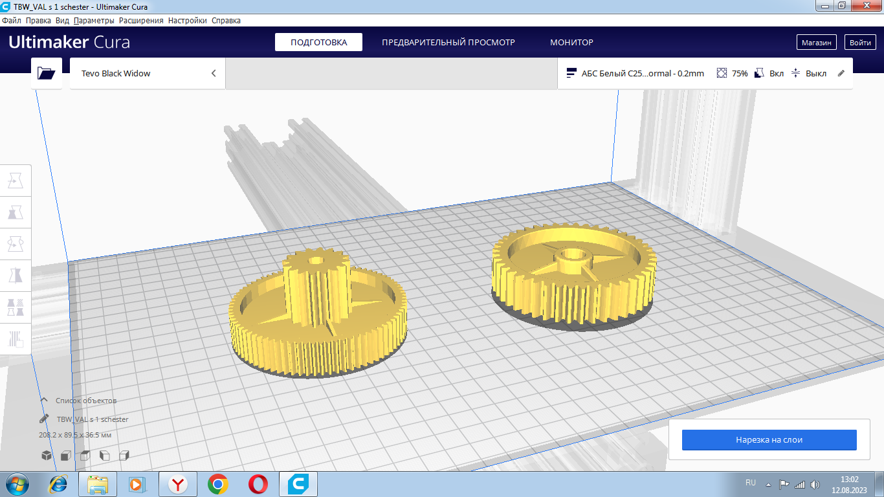The image size is (884, 497).
Task: Click the infill value 75%
Action: 740,73
